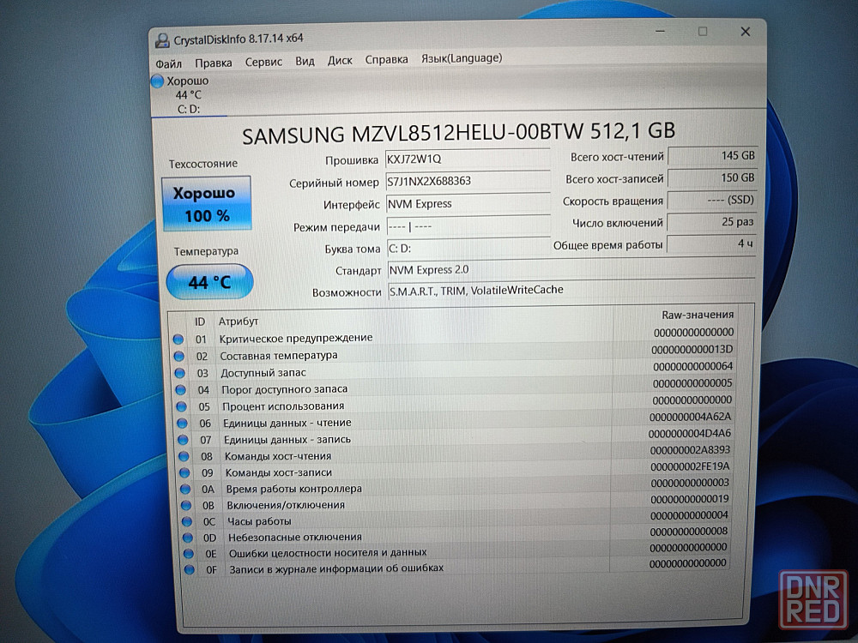This screenshot has height=643, width=858.
Task: Click status dot of Включения/отключения
Action: [x=186, y=506]
